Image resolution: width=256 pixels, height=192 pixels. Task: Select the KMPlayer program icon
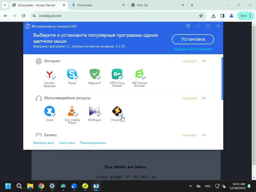tap(94, 111)
